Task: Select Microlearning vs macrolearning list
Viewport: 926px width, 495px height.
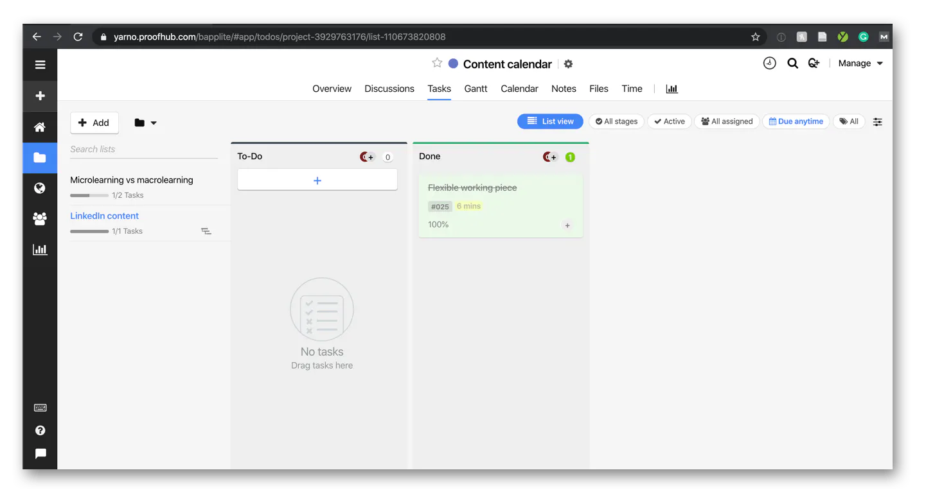Action: (132, 180)
